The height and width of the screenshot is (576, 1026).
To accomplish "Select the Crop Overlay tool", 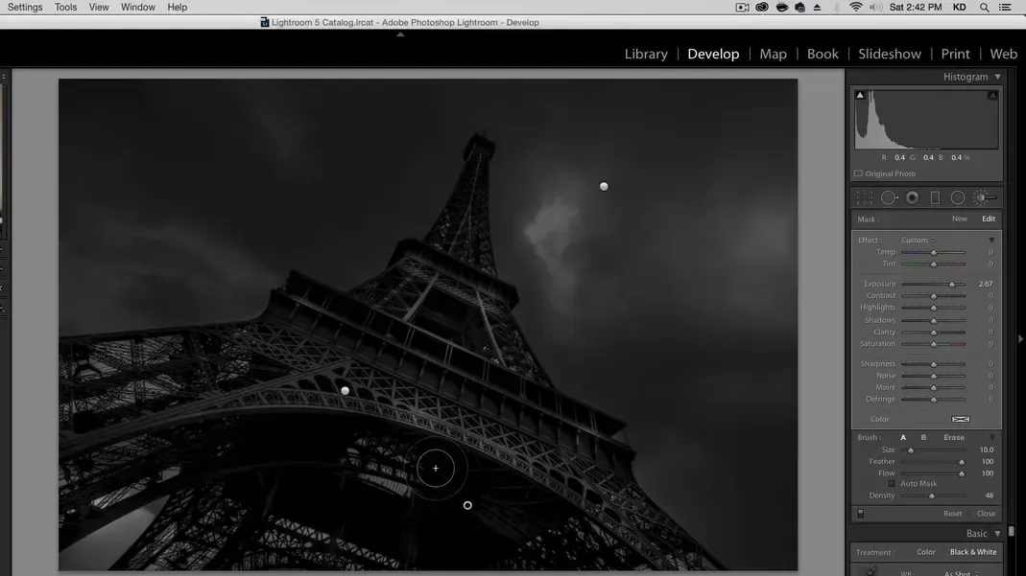I will tap(865, 197).
